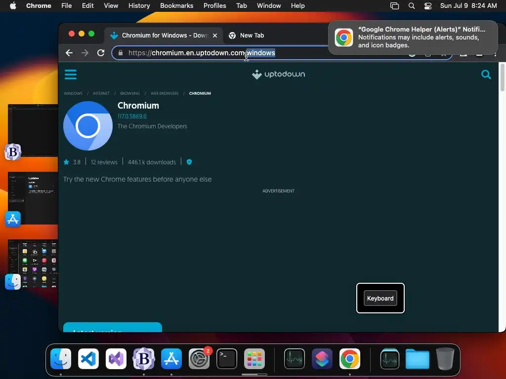Image resolution: width=506 pixels, height=379 pixels.
Task: Open Finder from the Dock
Action: point(61,359)
